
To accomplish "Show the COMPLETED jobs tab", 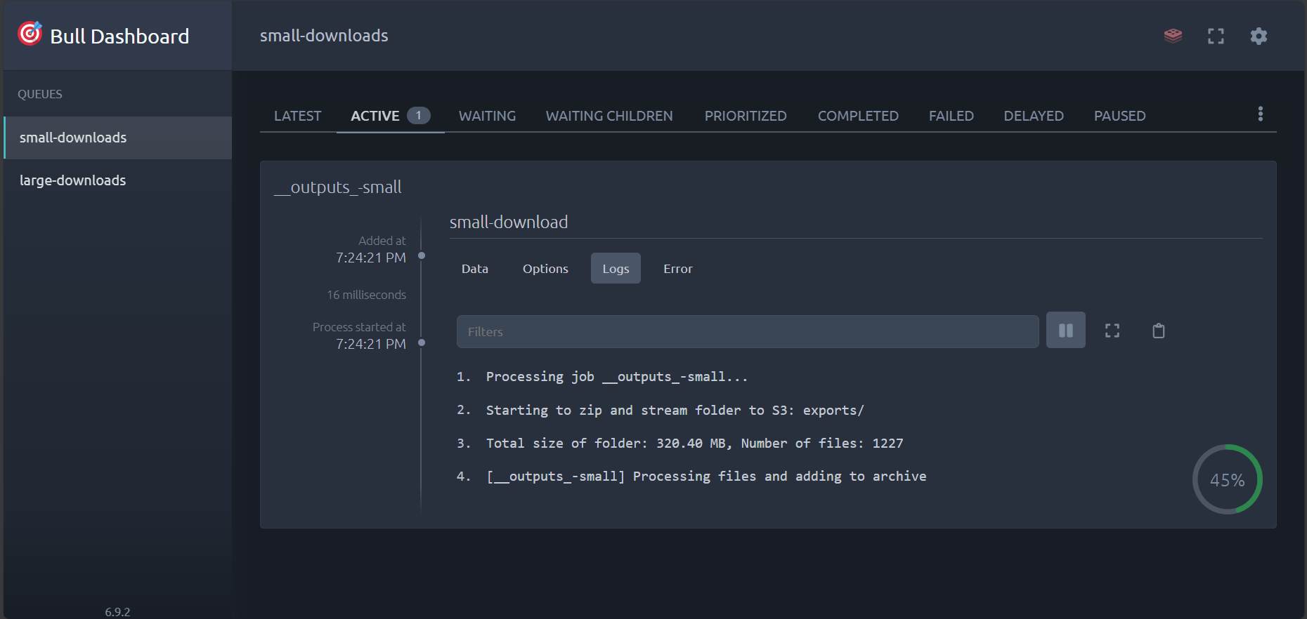I will [x=857, y=116].
